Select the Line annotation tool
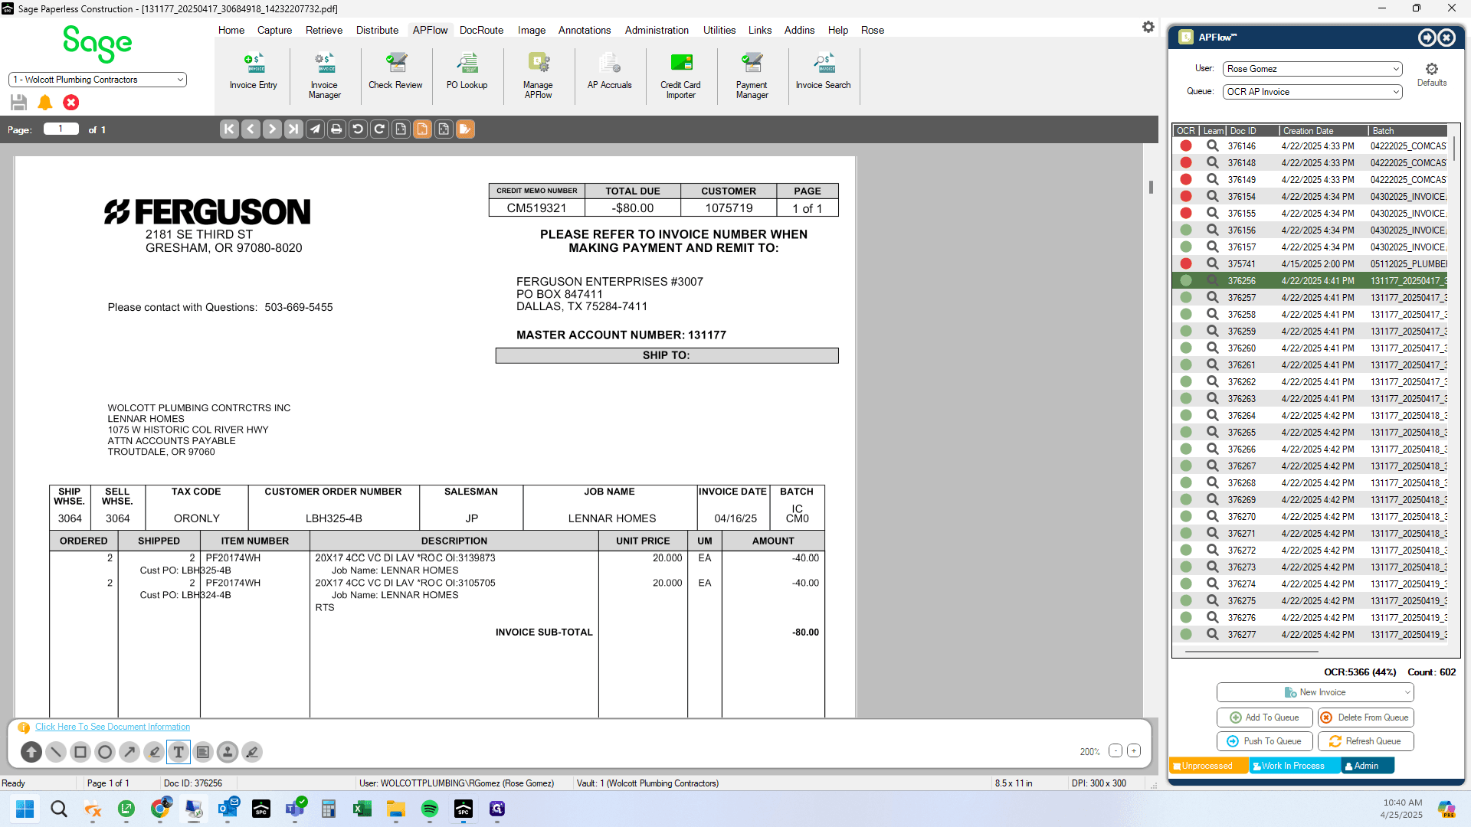Image resolution: width=1471 pixels, height=827 pixels. tap(56, 752)
